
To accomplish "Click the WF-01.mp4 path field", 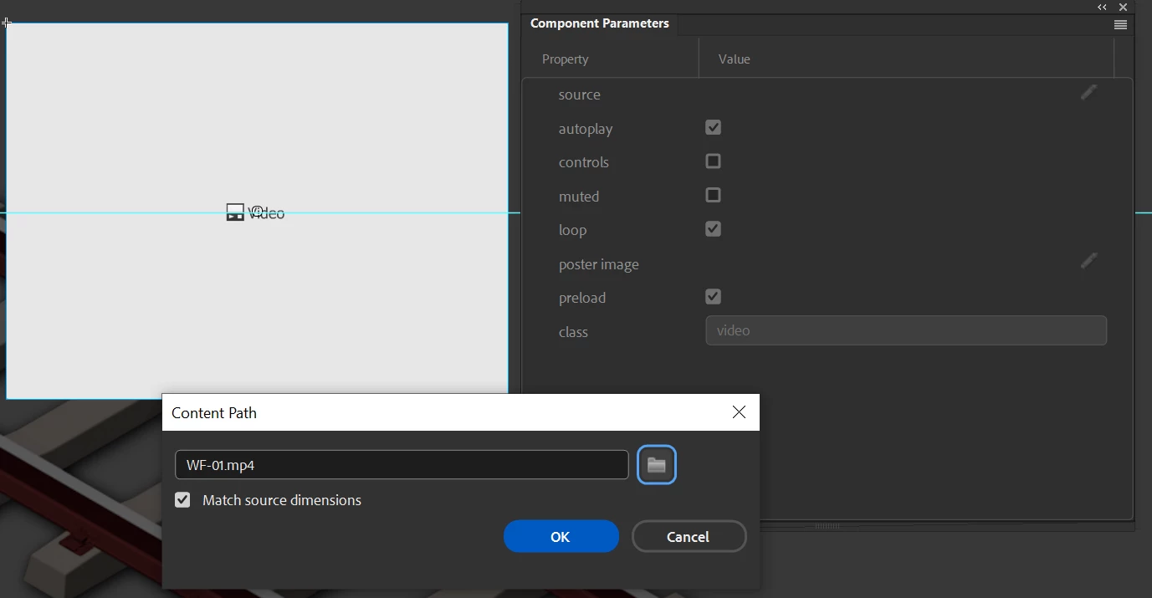I will click(x=402, y=465).
